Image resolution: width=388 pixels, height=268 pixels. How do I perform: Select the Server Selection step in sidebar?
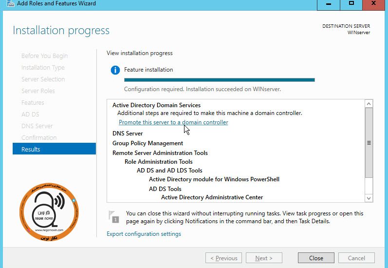43,79
